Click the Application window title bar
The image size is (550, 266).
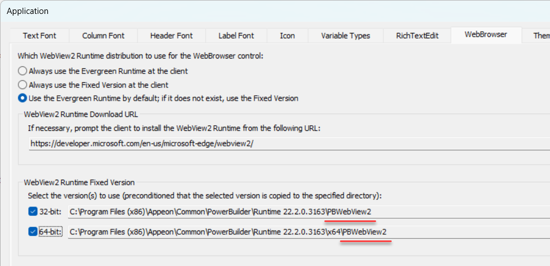[x=223, y=11]
